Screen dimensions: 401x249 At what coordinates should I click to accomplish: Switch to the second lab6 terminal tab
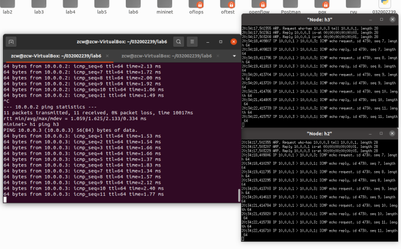tap(166, 56)
